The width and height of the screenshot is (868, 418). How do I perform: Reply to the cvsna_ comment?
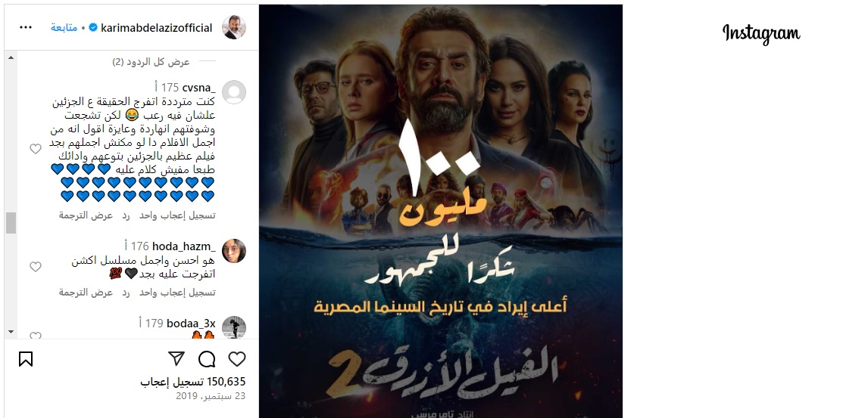126,215
